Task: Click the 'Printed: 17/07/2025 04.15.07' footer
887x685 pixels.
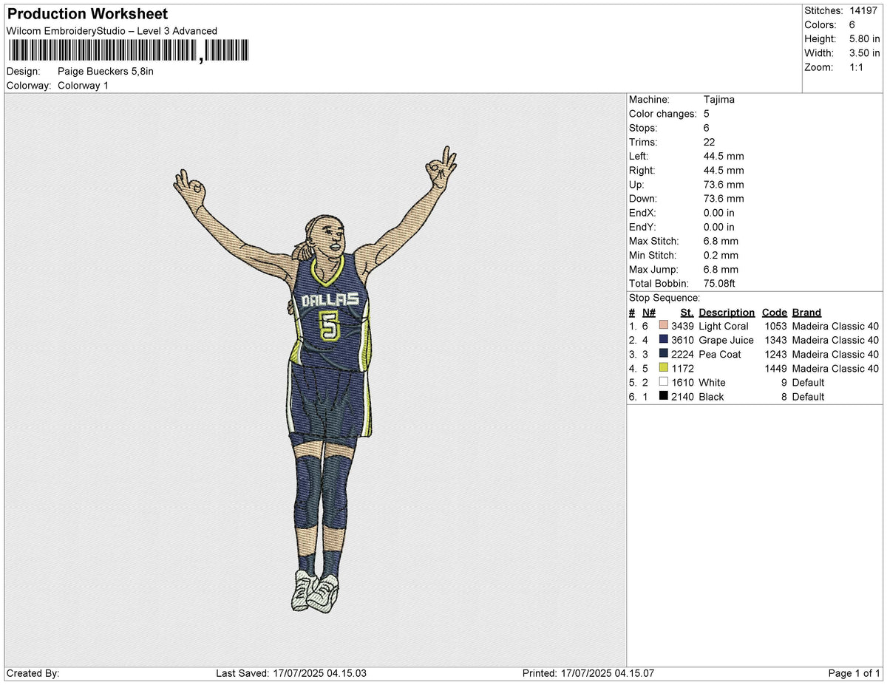Action: pos(588,673)
